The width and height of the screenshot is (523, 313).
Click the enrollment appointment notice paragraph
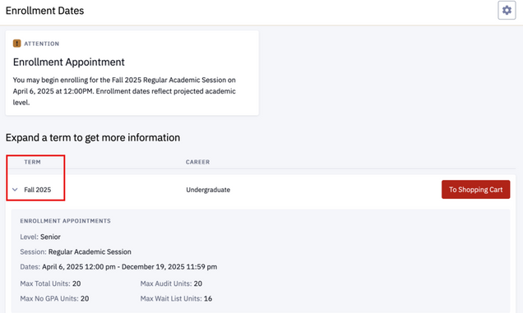124,91
